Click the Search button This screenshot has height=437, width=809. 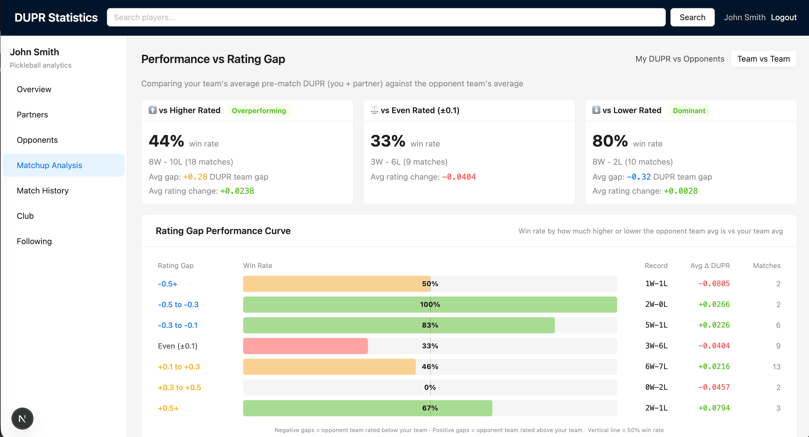(692, 17)
